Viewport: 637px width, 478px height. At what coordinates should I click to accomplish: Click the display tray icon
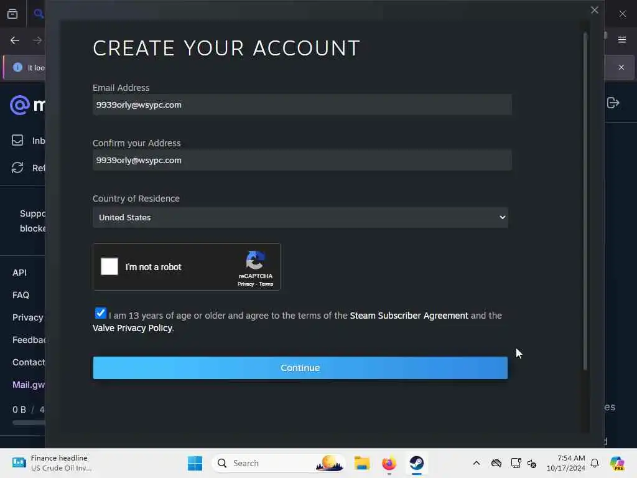pos(516,463)
